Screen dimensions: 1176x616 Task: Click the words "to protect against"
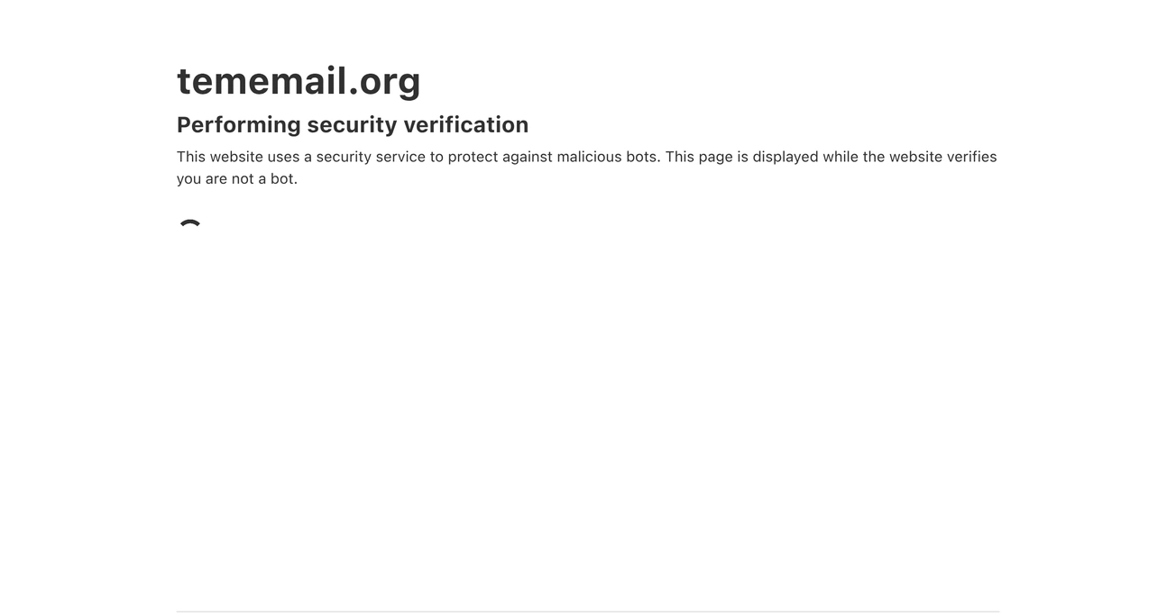point(491,157)
